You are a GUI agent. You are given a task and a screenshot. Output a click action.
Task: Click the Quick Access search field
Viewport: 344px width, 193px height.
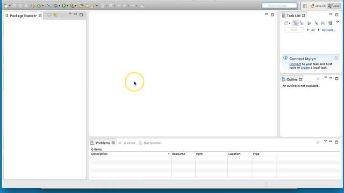279,5
